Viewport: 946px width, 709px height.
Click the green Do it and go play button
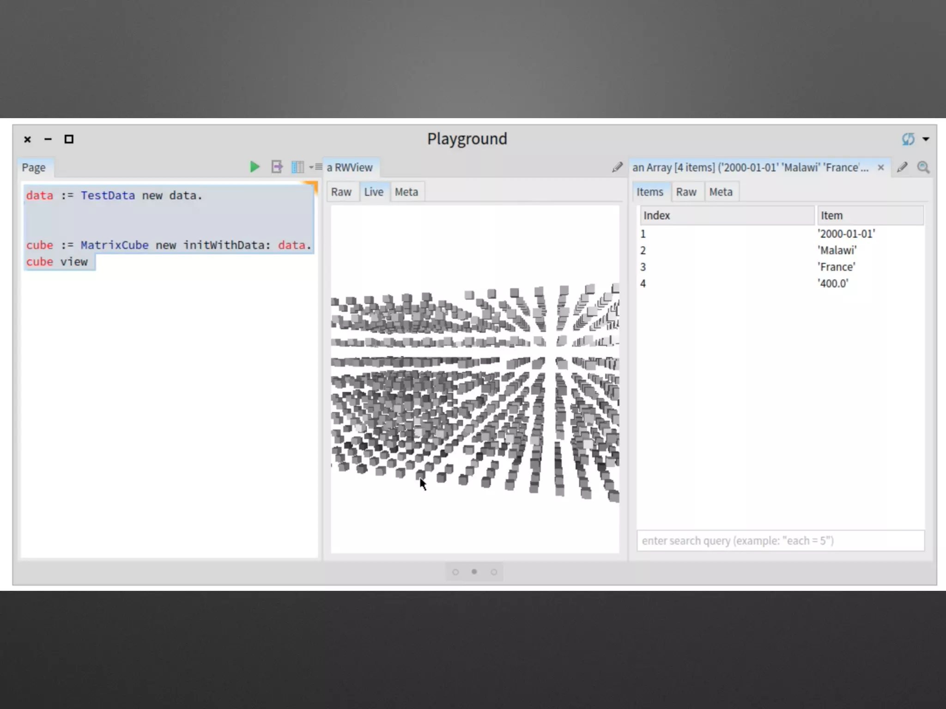(254, 167)
